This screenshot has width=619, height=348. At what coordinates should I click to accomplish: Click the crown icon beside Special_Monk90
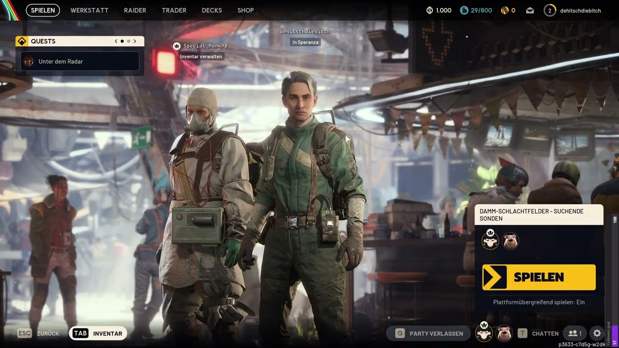coord(177,46)
